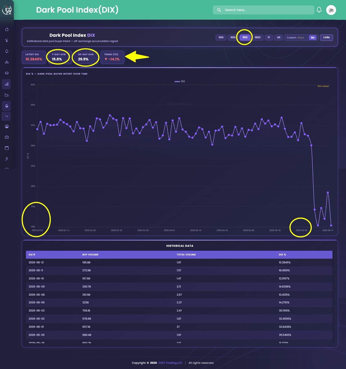346x369 pixels.
Task: Toggle the DIX legend series
Action: pyautogui.click(x=180, y=81)
